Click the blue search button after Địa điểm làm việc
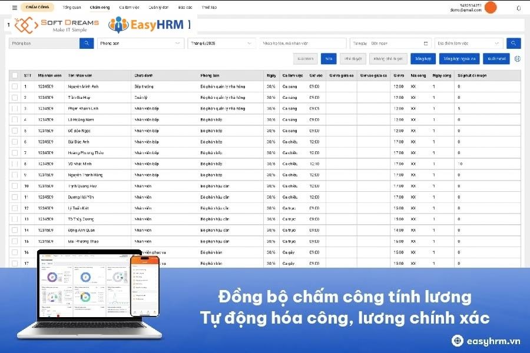This screenshot has width=530, height=353. pos(514,43)
